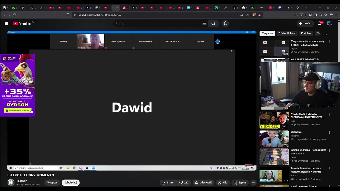
Task: Select the Podobne filter chip
Action: [x=306, y=33]
